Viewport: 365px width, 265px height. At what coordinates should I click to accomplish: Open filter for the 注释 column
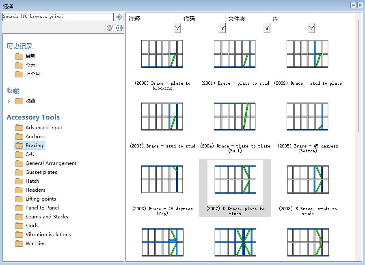[x=177, y=28]
